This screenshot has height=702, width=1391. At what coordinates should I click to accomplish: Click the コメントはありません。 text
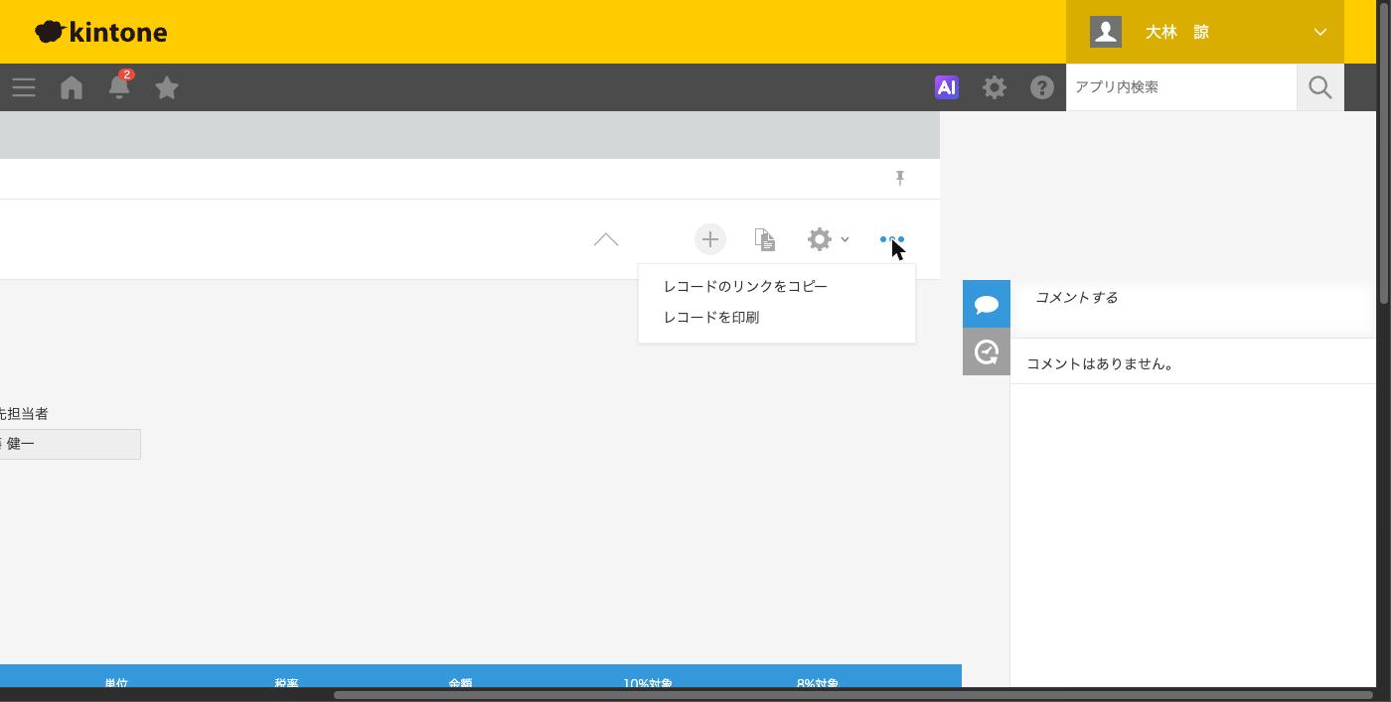[1102, 363]
